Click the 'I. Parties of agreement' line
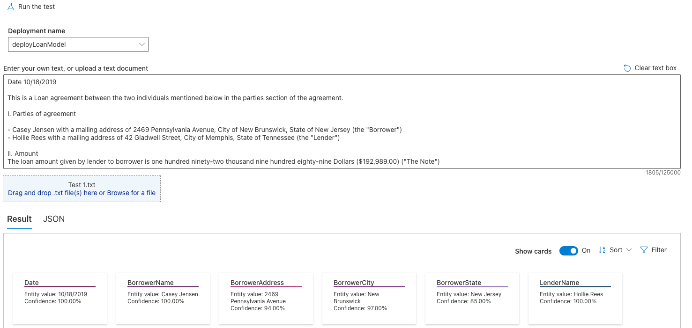Screen dimensions: 692x328 point(42,114)
